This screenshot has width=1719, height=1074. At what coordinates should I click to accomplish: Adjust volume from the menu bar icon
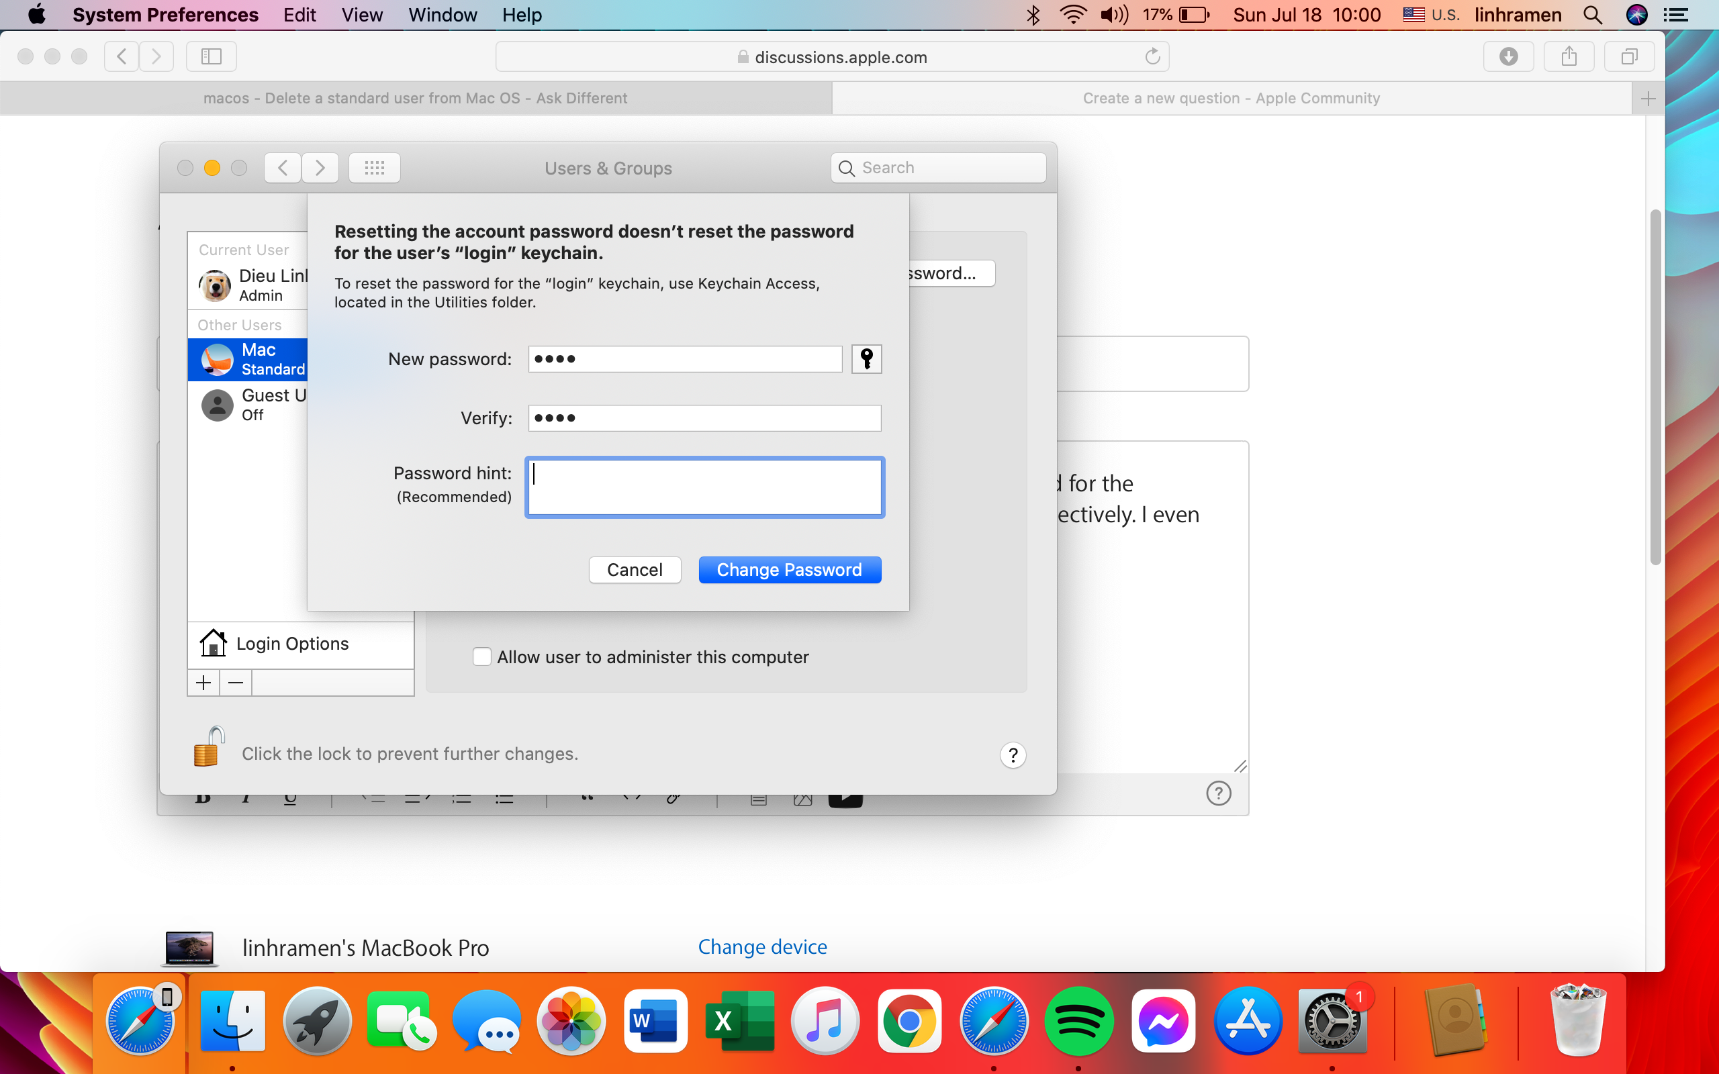tap(1114, 14)
